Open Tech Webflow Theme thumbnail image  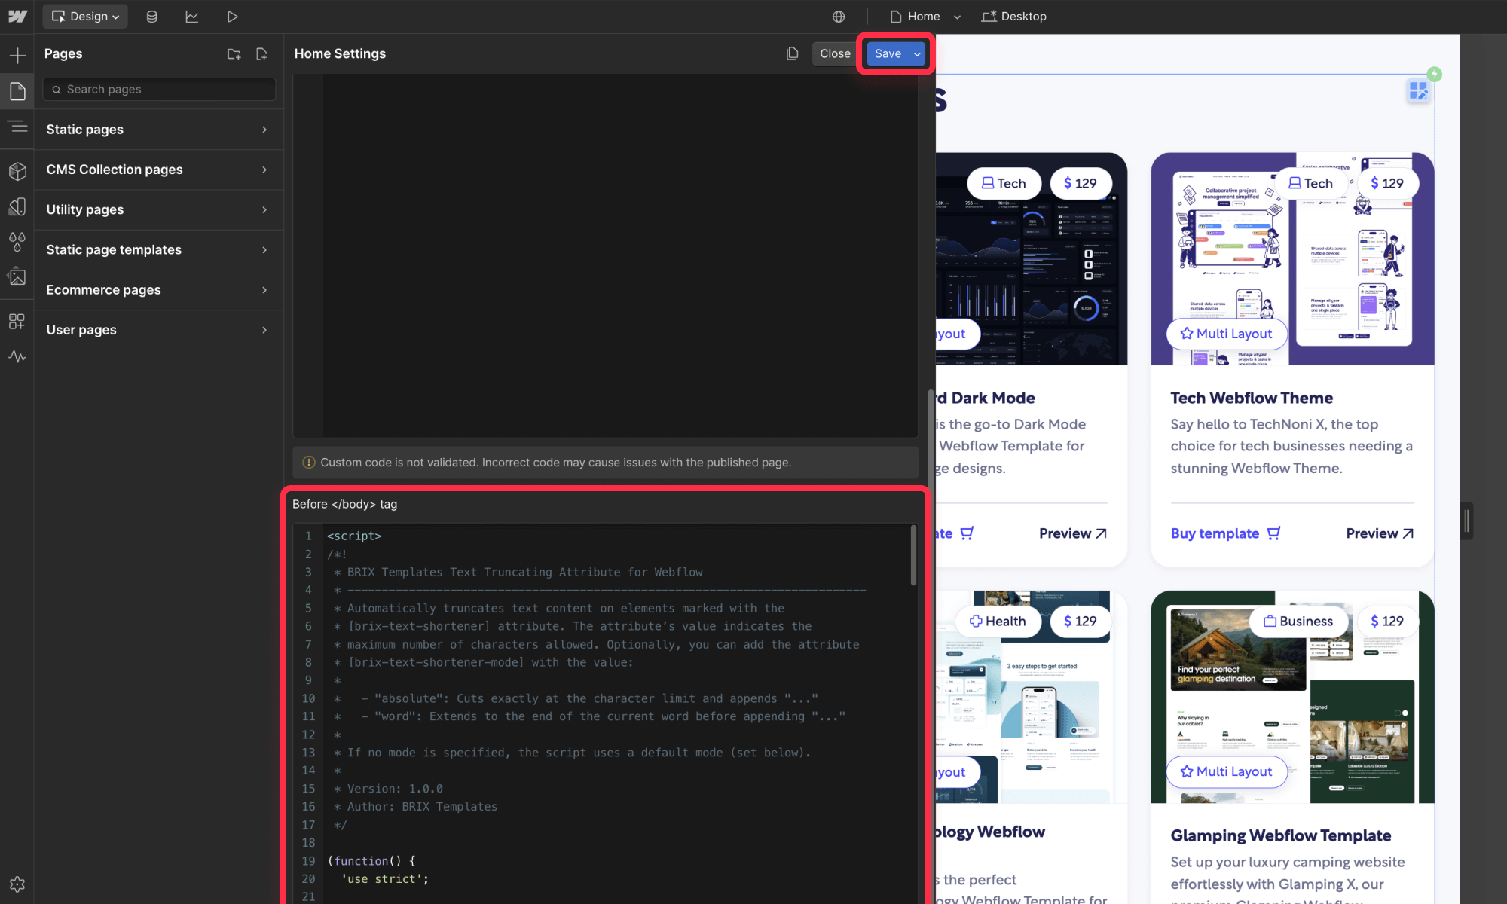(x=1292, y=259)
